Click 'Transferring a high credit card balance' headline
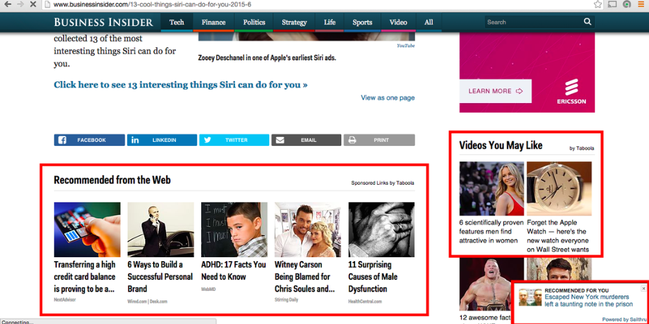Screen dimensions: 649x324 (x=85, y=277)
